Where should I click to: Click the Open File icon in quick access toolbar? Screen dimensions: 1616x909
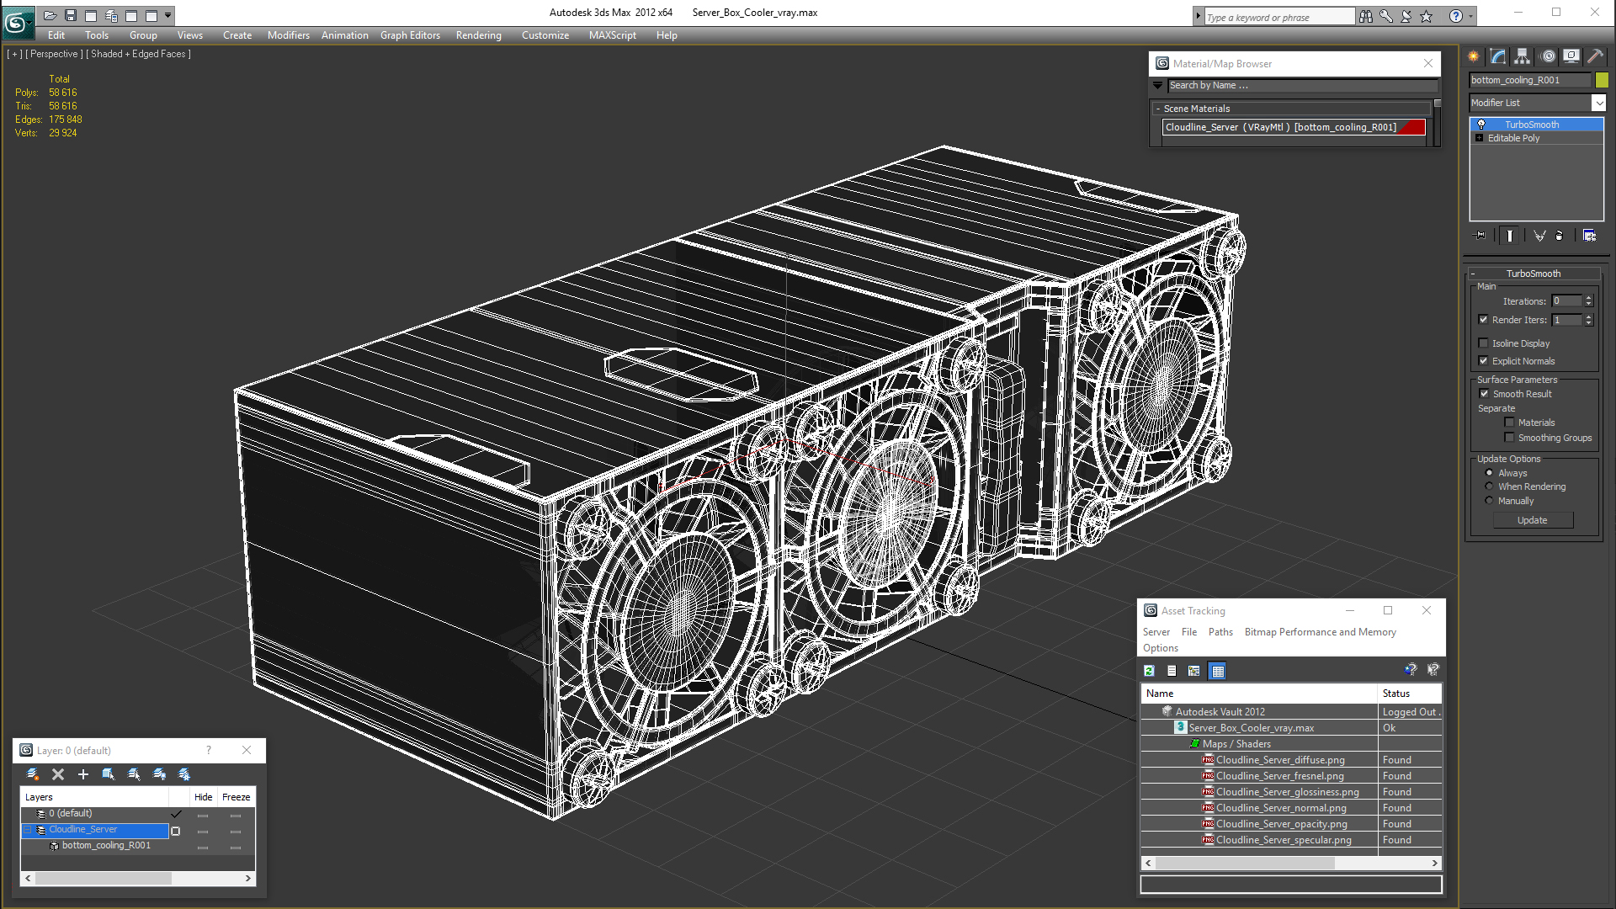pyautogui.click(x=50, y=15)
